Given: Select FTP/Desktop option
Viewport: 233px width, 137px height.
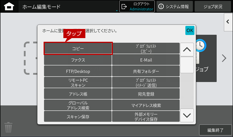Looking at the screenshot, I should coord(78,71).
